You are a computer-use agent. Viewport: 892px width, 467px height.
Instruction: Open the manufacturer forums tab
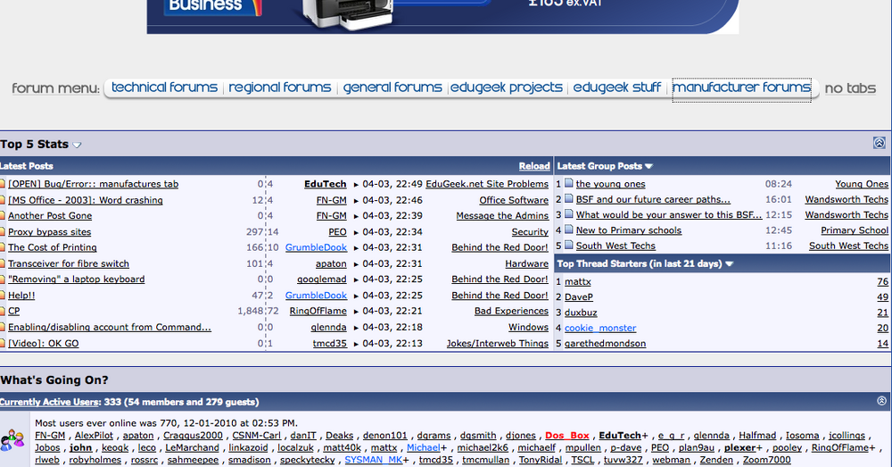(x=741, y=88)
